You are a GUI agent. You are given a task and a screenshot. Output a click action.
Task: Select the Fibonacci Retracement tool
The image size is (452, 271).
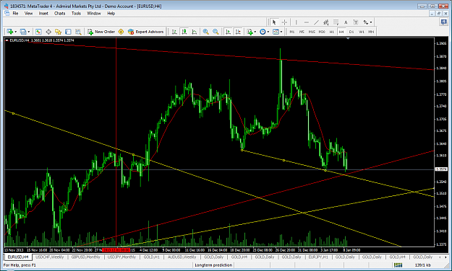click(x=336, y=22)
